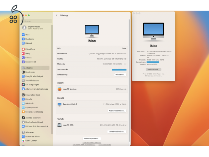Click the Tárhelybeállítások... storage button
Screen dimensions: 209x157
click(x=117, y=131)
